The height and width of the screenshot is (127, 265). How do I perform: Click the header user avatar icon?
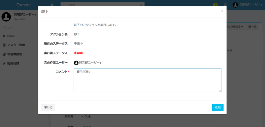pos(235,5)
